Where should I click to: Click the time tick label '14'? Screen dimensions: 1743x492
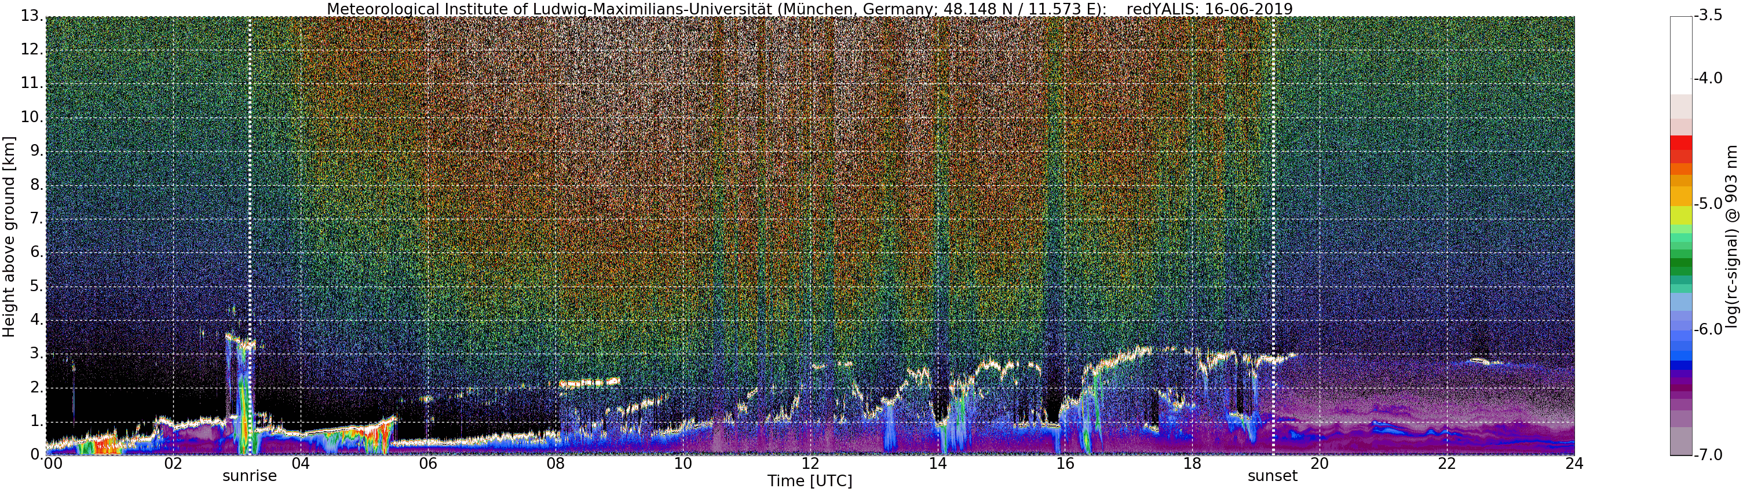coord(937,464)
